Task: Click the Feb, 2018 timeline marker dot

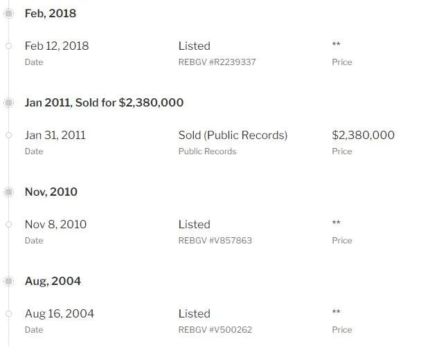Action: (9, 13)
